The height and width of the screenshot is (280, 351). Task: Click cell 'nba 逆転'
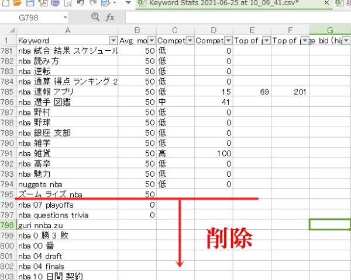tap(67, 71)
